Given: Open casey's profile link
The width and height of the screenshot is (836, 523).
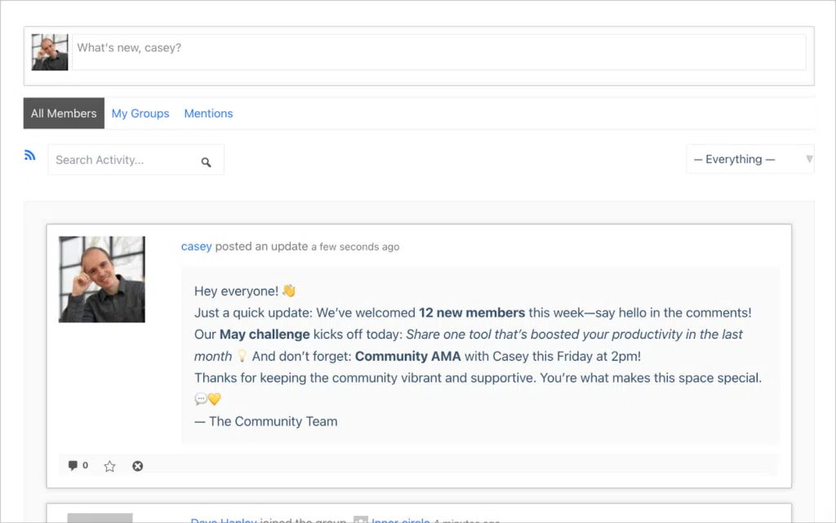Looking at the screenshot, I should click(x=196, y=246).
